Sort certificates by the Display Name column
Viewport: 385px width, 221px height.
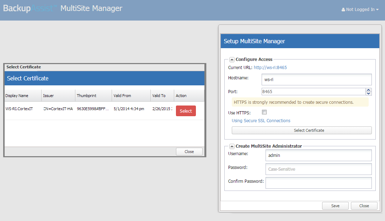coord(17,96)
